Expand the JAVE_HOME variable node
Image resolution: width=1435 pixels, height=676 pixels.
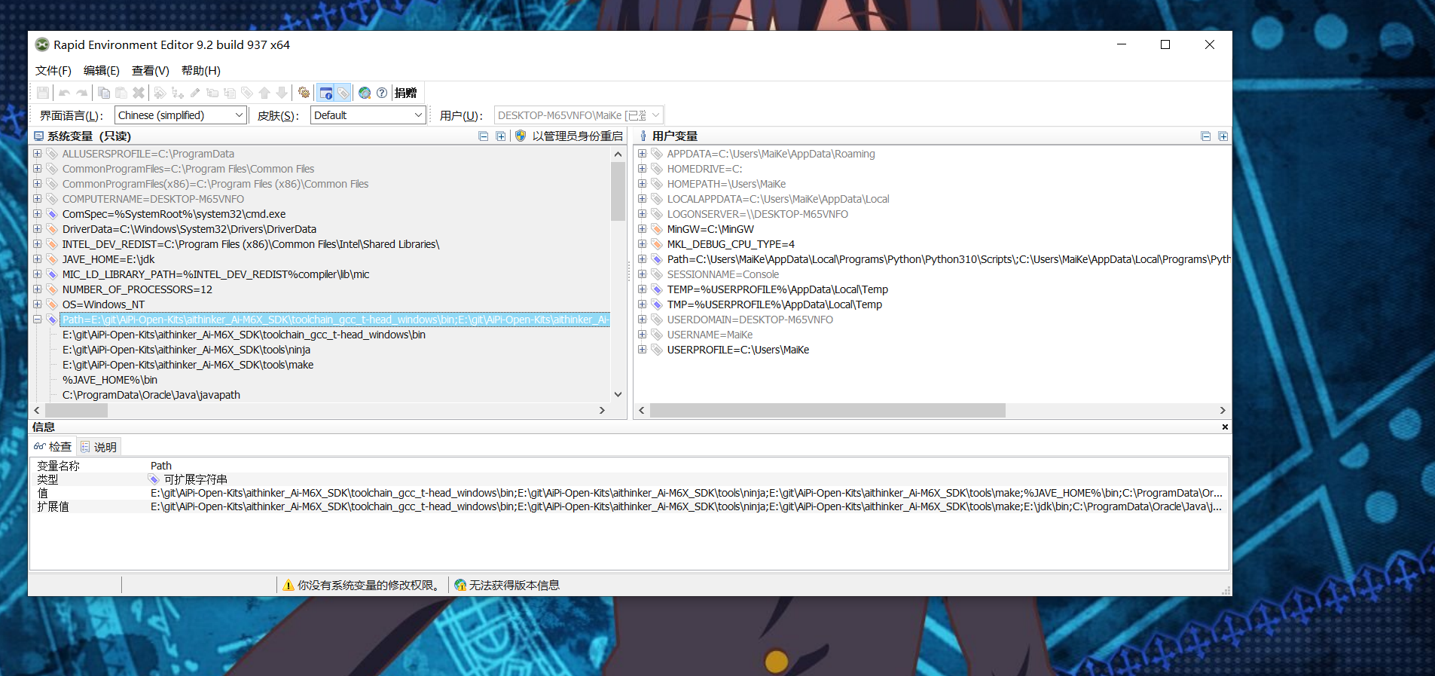pyautogui.click(x=37, y=259)
